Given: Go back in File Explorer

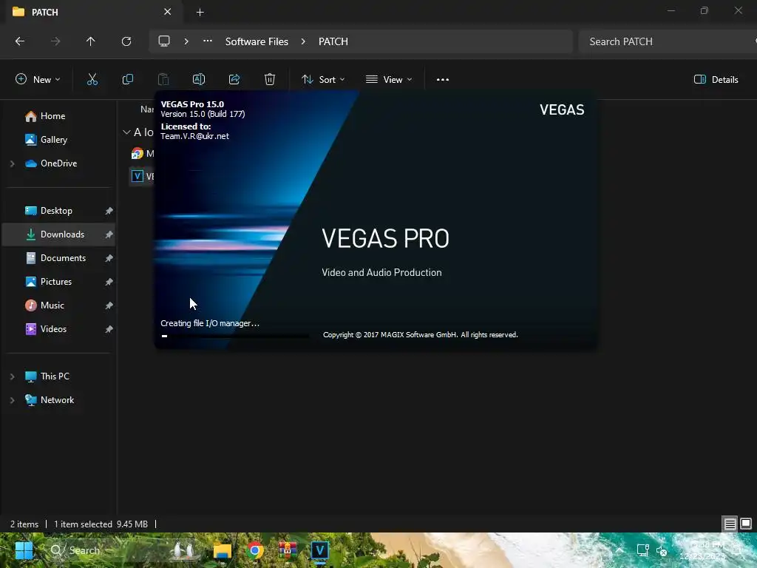Looking at the screenshot, I should (x=20, y=41).
